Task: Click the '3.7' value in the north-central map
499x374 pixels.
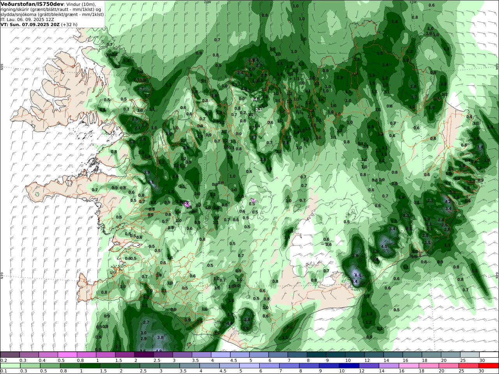Action: 254,138
